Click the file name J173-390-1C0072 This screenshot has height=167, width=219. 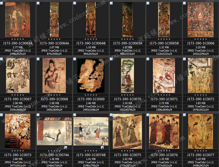201,99
